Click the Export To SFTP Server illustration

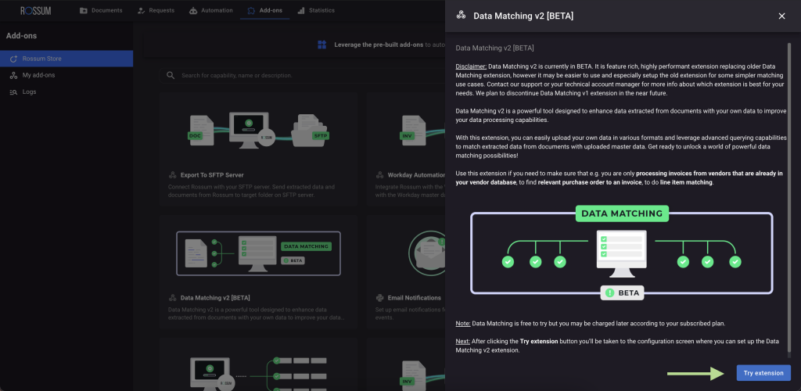[x=258, y=130]
